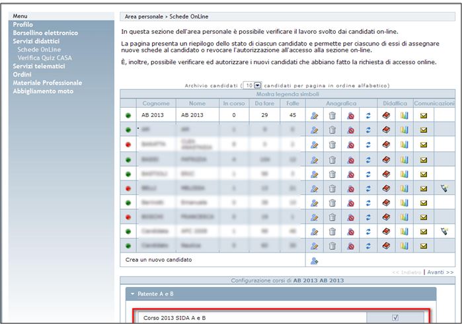This screenshot has width=462, height=324.
Task: Click block access icon for AB 2013
Action: (x=350, y=115)
